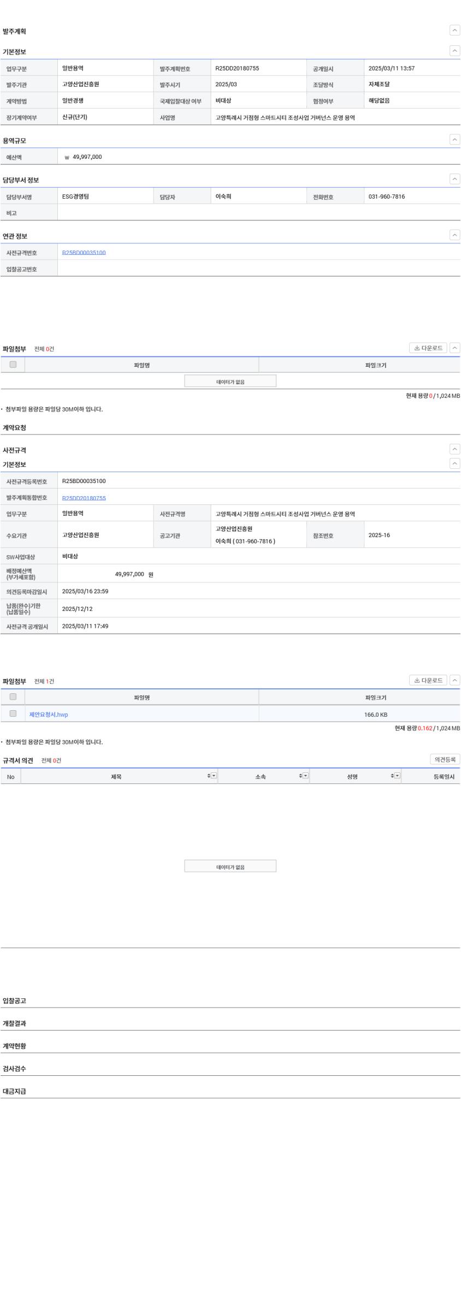Select the 계약방법 value 일반경쟁

click(73, 101)
